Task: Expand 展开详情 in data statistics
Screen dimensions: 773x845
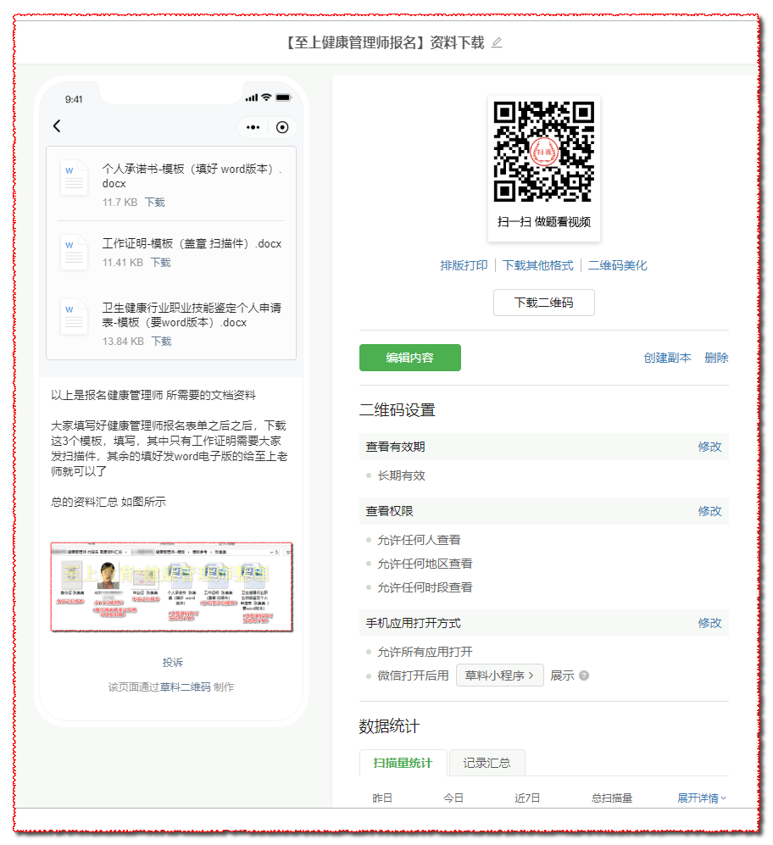Action: [701, 798]
